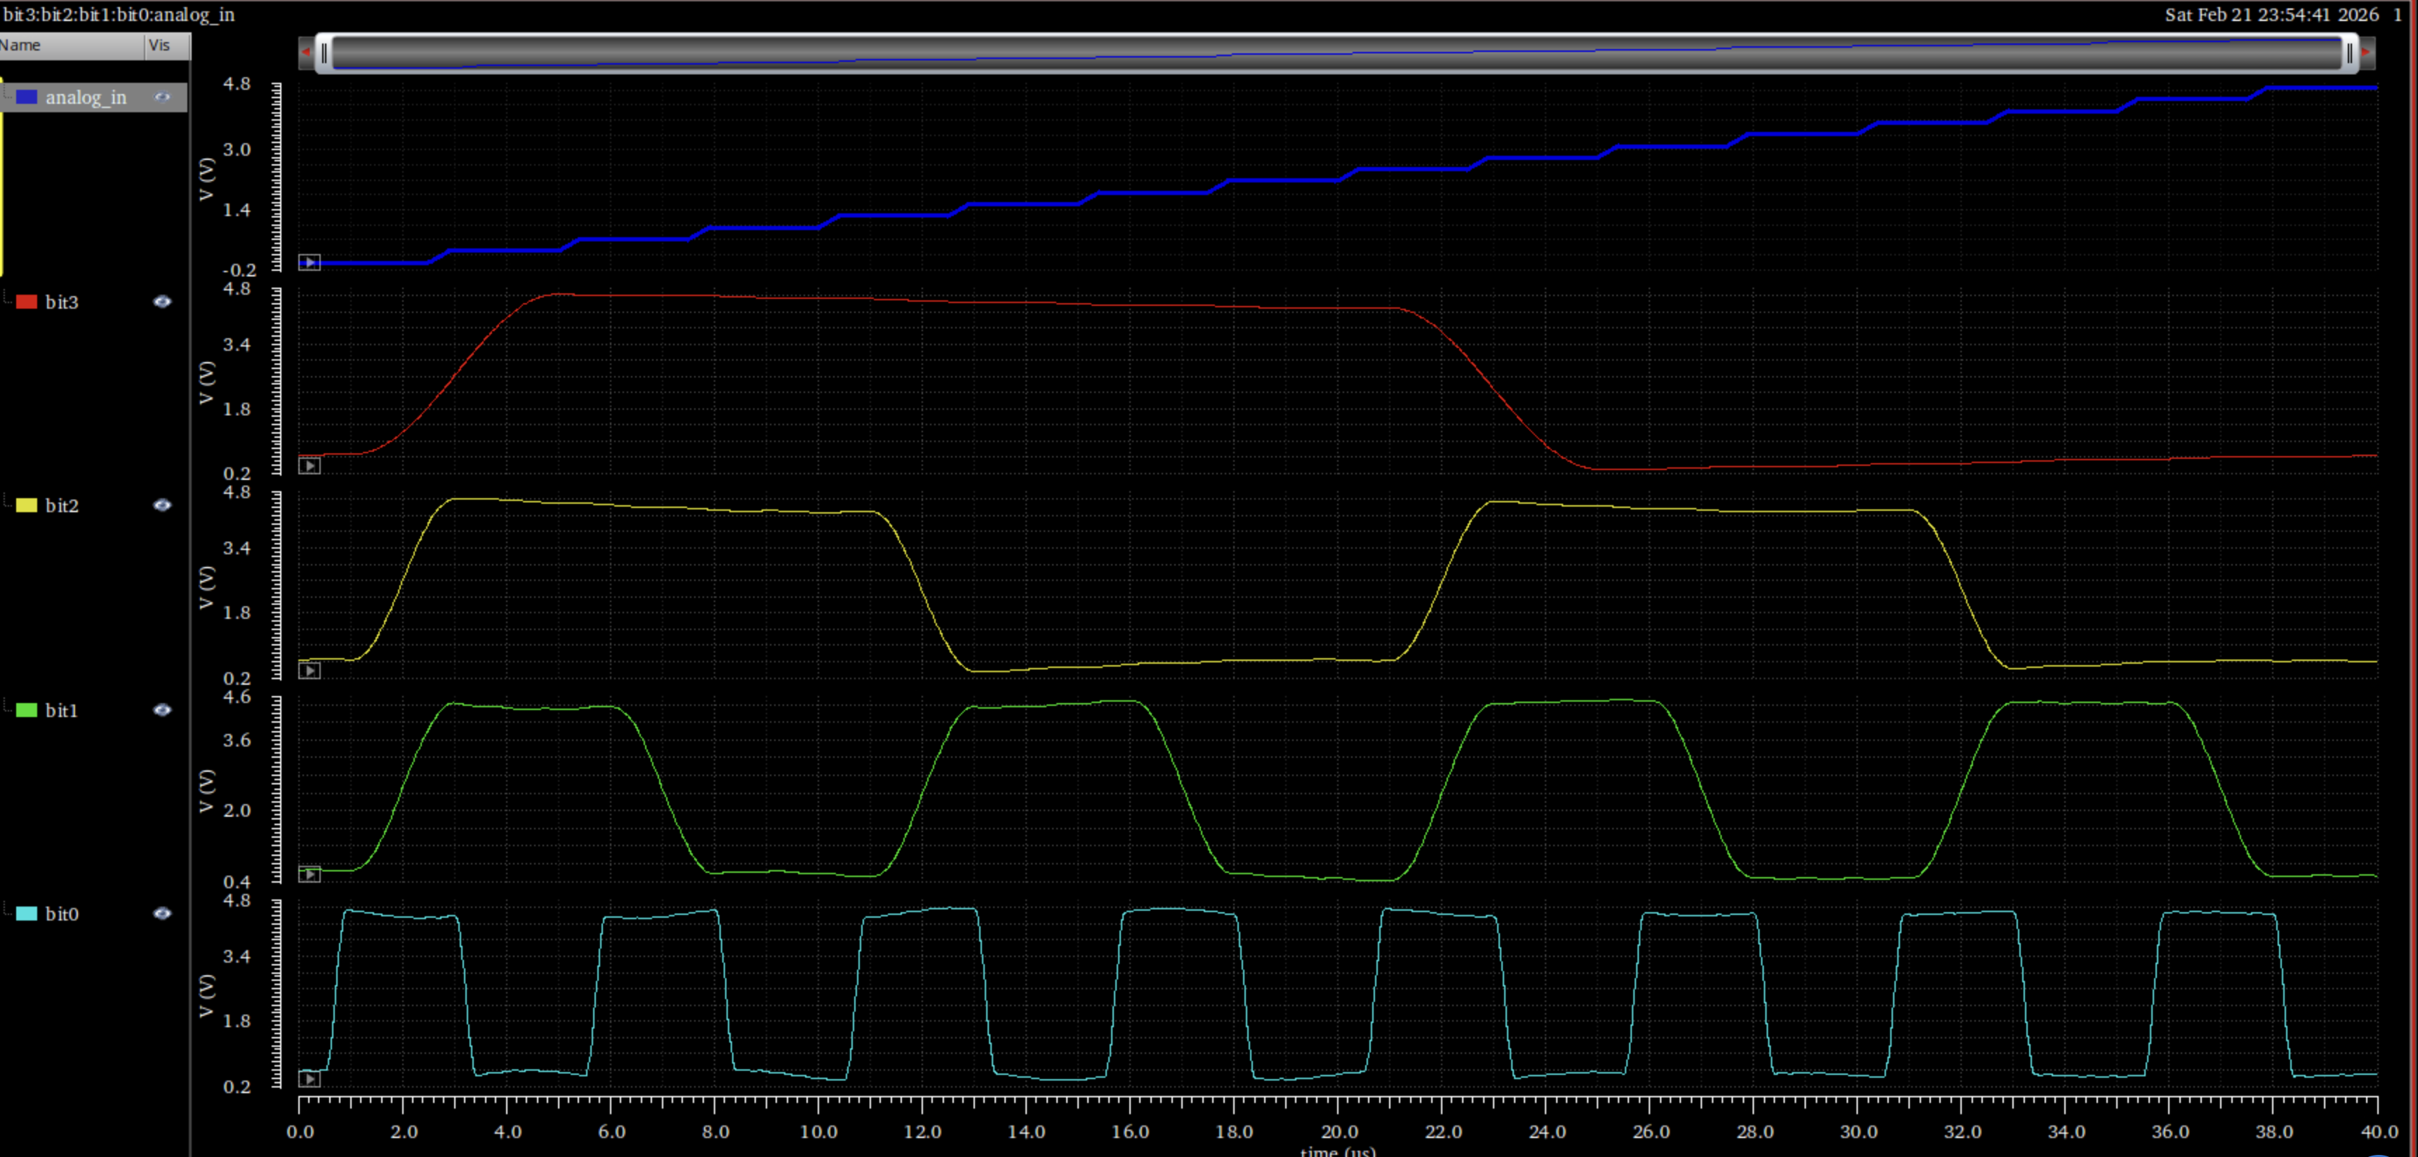The width and height of the screenshot is (2418, 1157).
Task: Select the bit3 signal name in list
Action: [x=62, y=302]
